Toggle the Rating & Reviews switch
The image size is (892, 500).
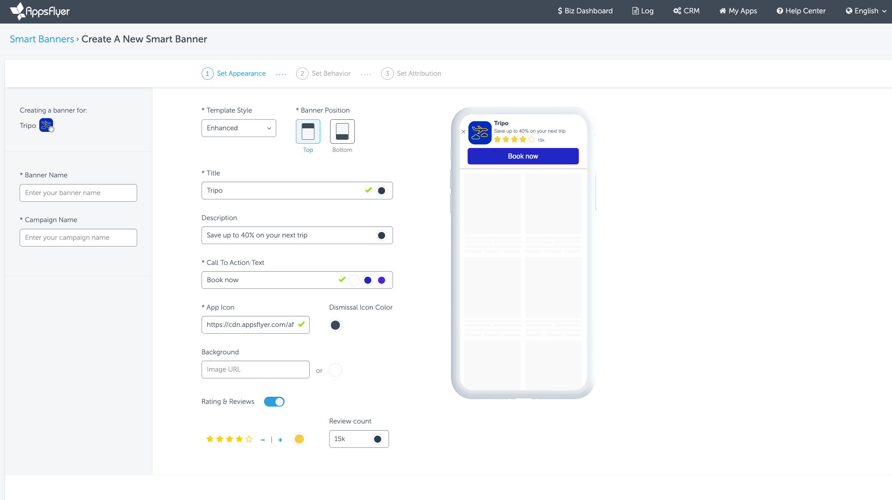pos(274,402)
